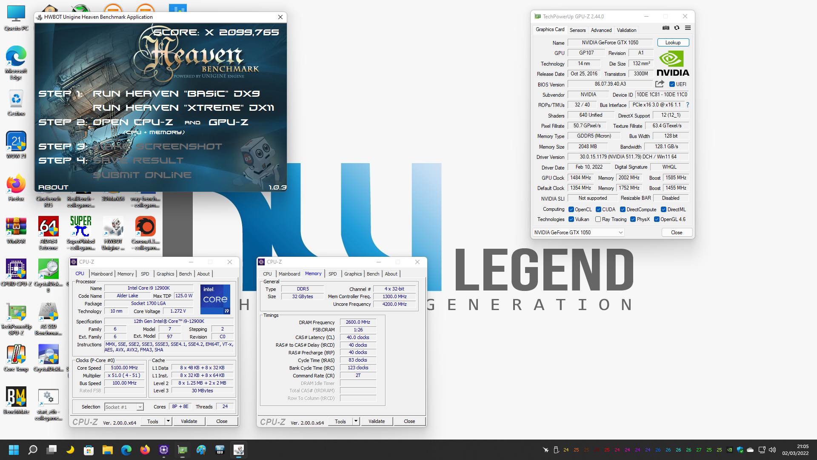The image size is (817, 460).
Task: Open WinRAR desktop icon
Action: [16, 230]
